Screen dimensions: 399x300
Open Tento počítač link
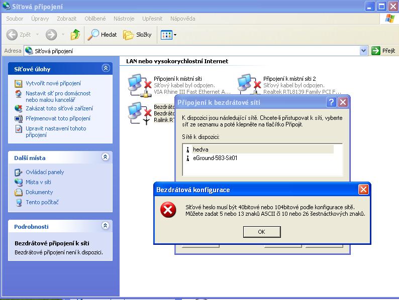coord(42,202)
